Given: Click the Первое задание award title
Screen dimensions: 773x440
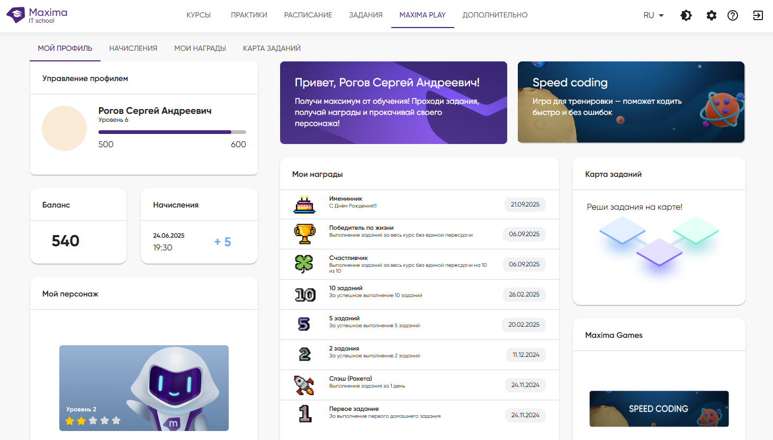Looking at the screenshot, I should pos(354,409).
